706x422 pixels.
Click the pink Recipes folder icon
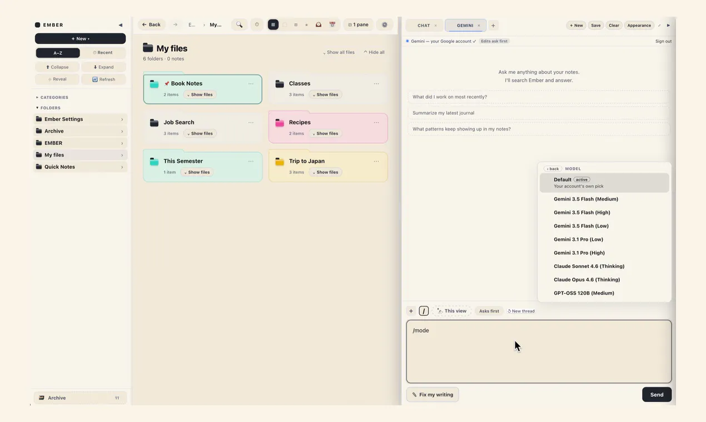pyautogui.click(x=280, y=123)
